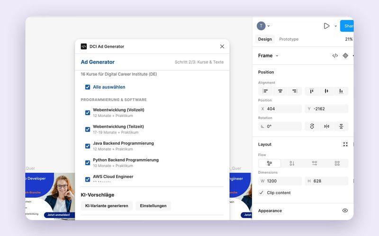Uncheck Python Backend Programmierung checkbox
This screenshot has width=379, height=236.
[x=88, y=163]
